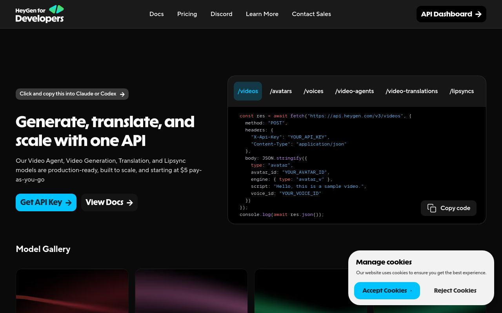Open the Discord nav link
This screenshot has width=502, height=313.
tap(222, 14)
